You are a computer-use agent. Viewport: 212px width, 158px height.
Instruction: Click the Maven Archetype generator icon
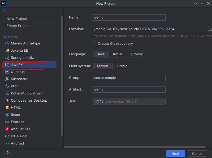[x=7, y=43]
